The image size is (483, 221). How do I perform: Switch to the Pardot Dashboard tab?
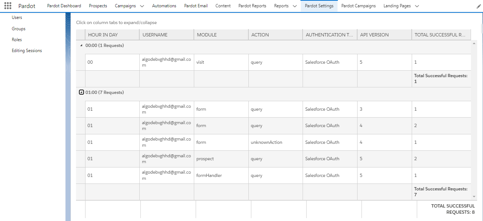pyautogui.click(x=64, y=6)
